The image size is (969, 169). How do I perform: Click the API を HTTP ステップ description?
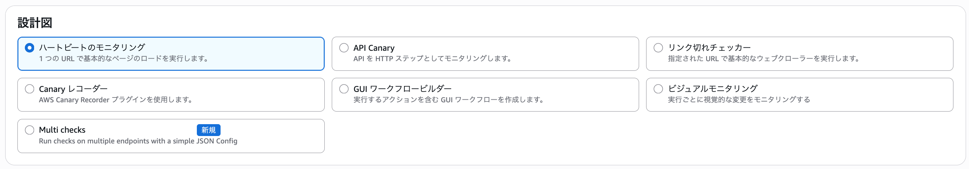click(x=432, y=59)
